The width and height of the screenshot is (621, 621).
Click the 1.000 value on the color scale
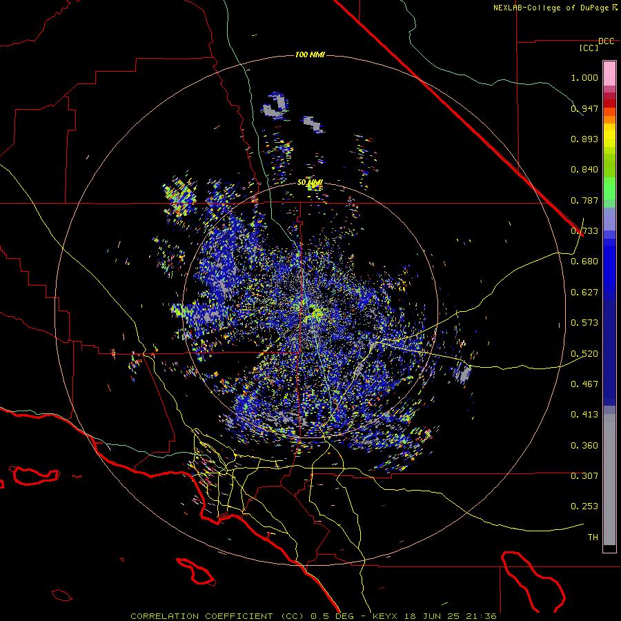(x=584, y=77)
